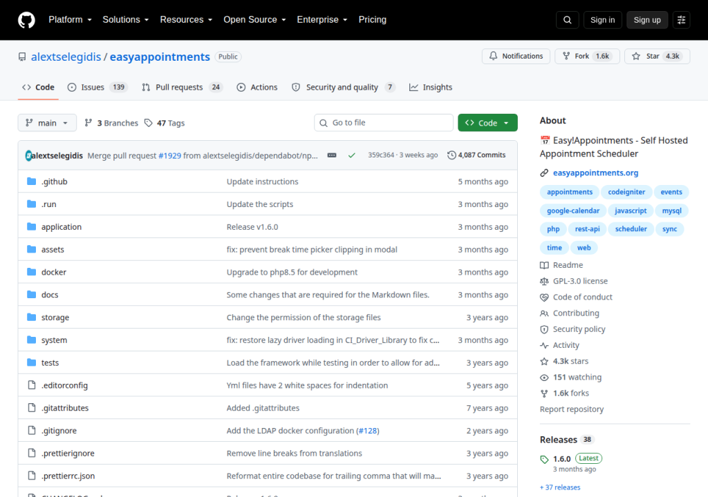The width and height of the screenshot is (708, 497).
Task: Click the green commit status checkmark
Action: click(x=352, y=155)
